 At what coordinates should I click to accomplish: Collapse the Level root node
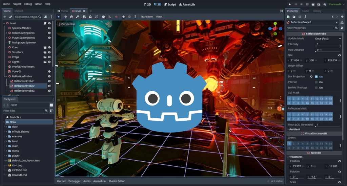tap(4, 23)
